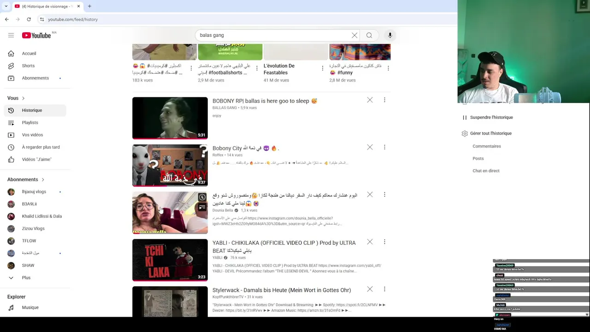Select Historique in the sidebar
This screenshot has width=590, height=332.
[35, 110]
